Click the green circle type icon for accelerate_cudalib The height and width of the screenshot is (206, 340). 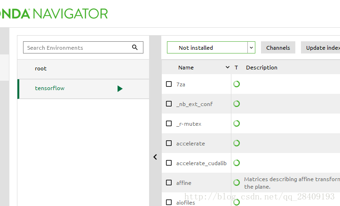(x=237, y=163)
